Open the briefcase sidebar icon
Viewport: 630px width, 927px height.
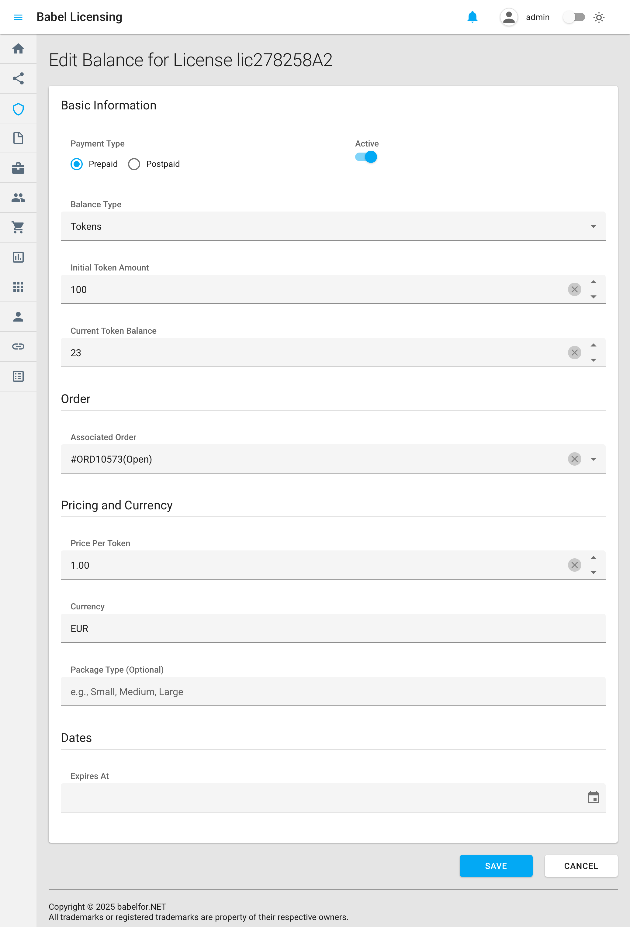pos(18,168)
